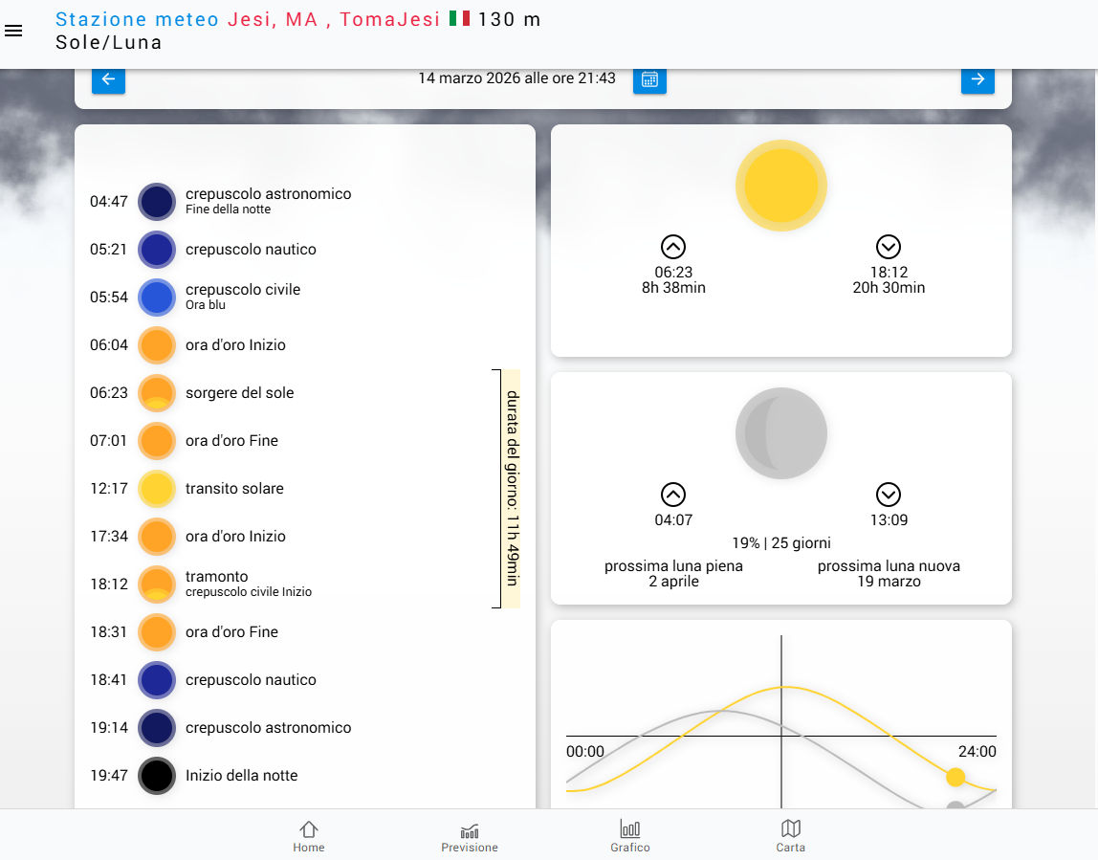The width and height of the screenshot is (1098, 860).
Task: Click the moonset down-chevron above 13:09
Action: click(x=889, y=495)
